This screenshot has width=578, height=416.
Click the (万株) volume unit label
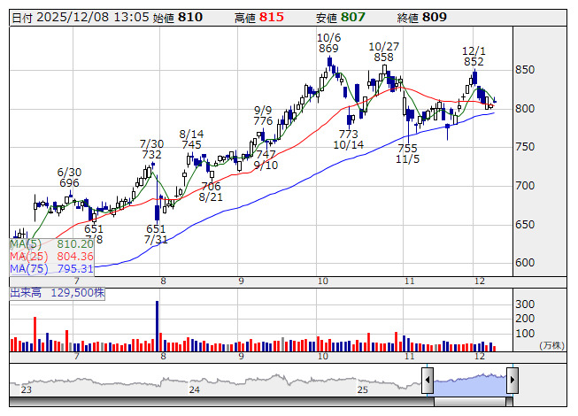551,345
